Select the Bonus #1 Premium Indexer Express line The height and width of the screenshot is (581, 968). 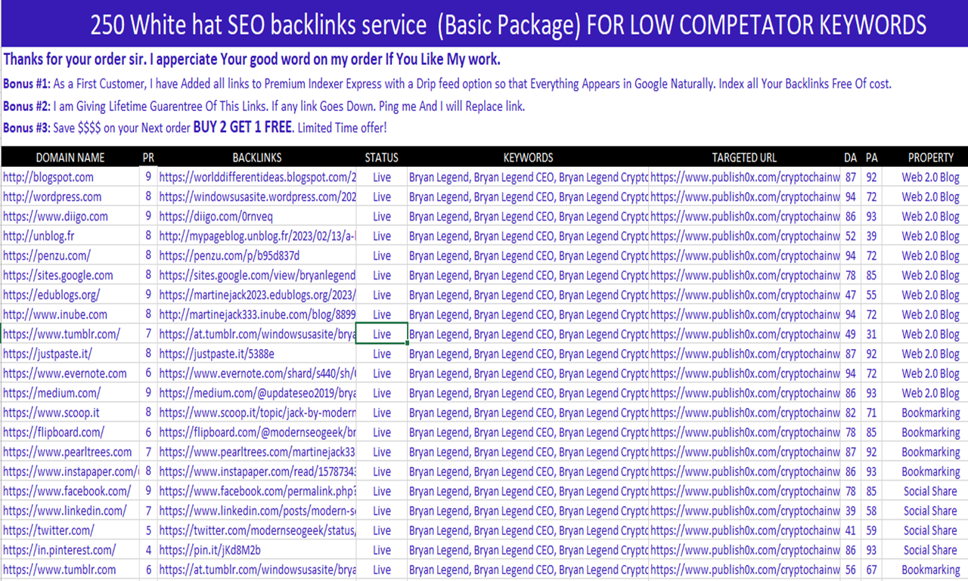448,83
